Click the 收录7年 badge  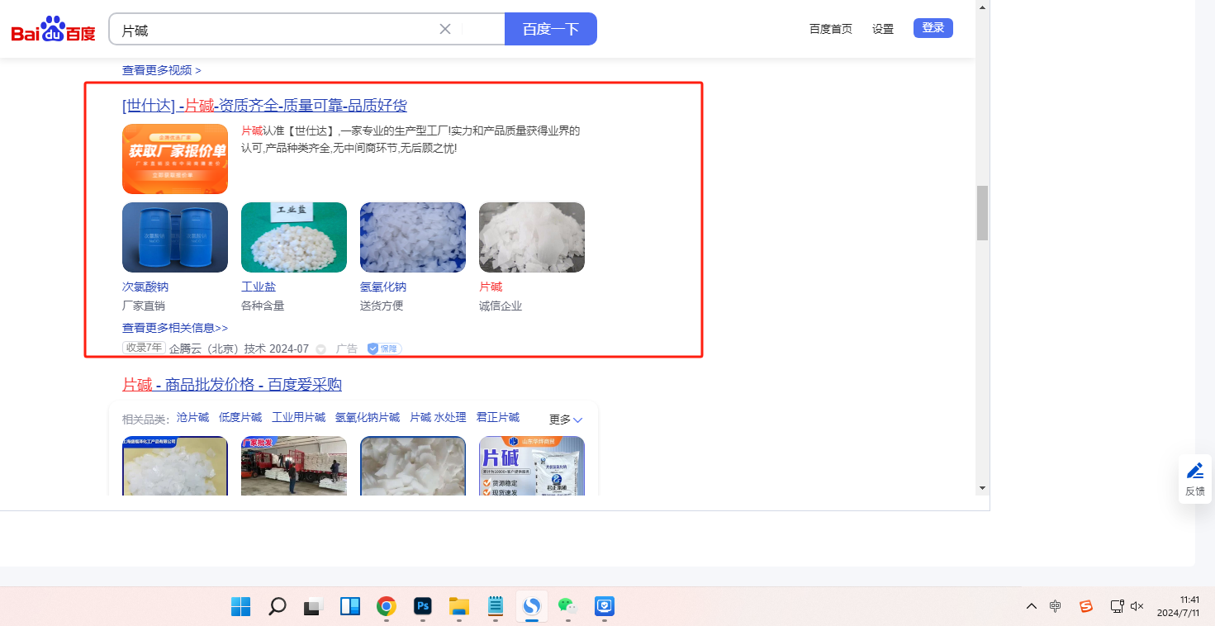point(144,348)
